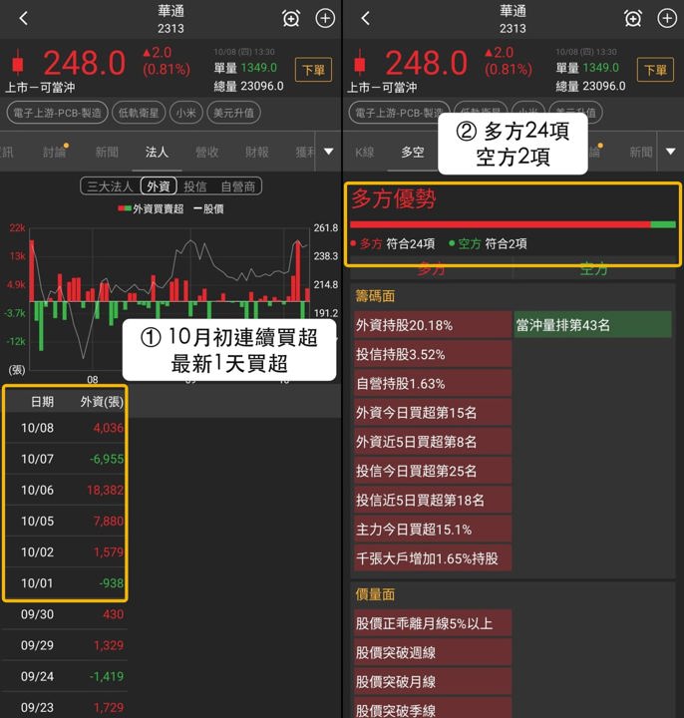Tap 外資近5日買超第8名 item
This screenshot has height=718, width=684.
(432, 442)
